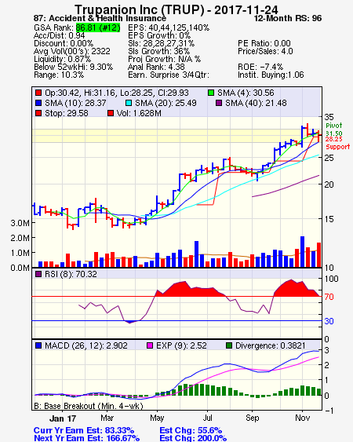Click the Est Chg: 55.6% text
The height and width of the screenshot is (442, 353).
click(191, 431)
